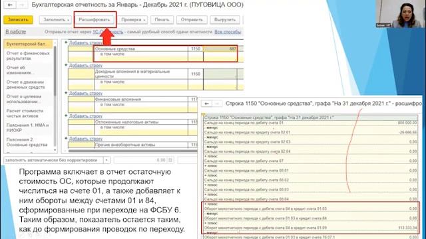Click the Выгрузить button
Viewport: 426px width, 239px height.
point(225,20)
